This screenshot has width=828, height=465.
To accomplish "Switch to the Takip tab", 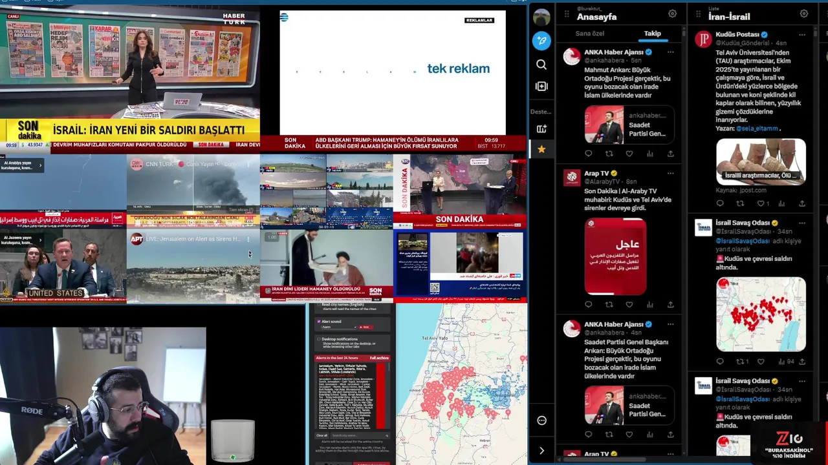I will pos(652,34).
